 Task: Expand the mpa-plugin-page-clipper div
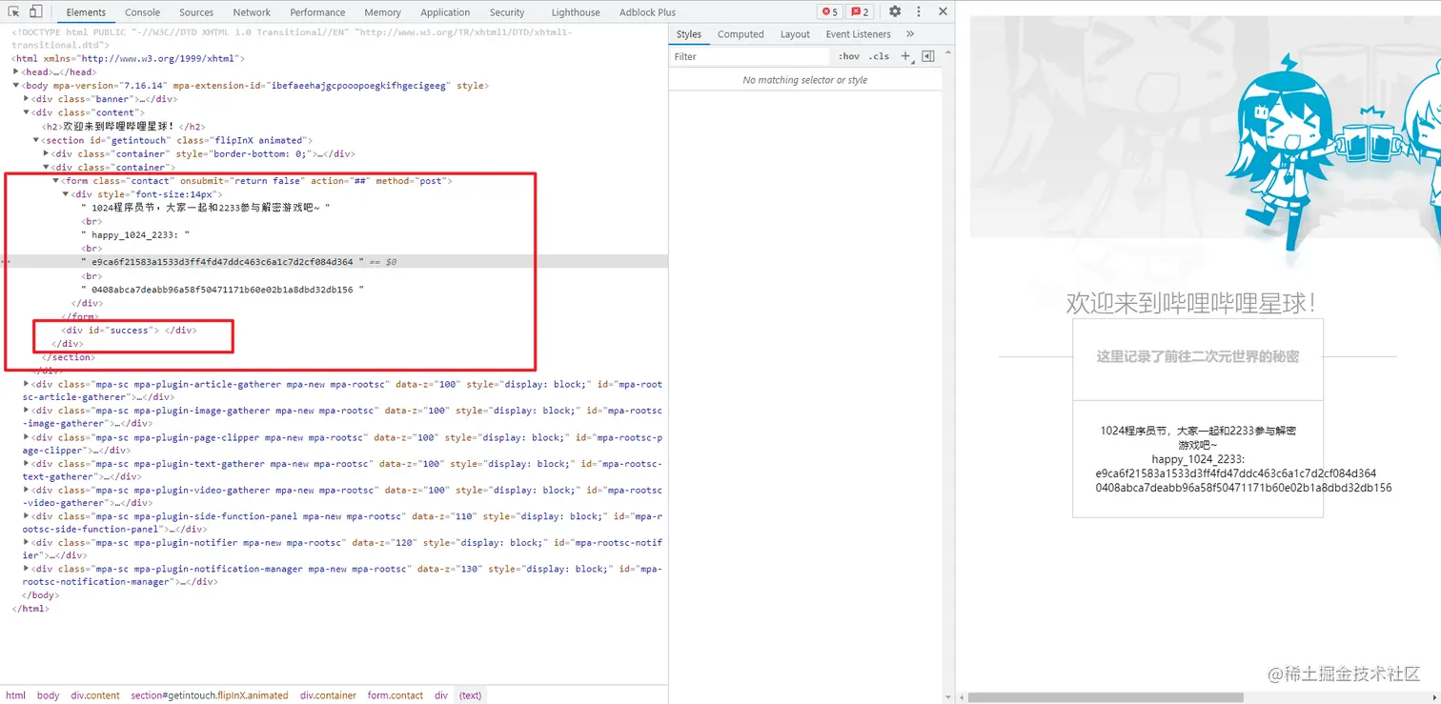coord(27,437)
